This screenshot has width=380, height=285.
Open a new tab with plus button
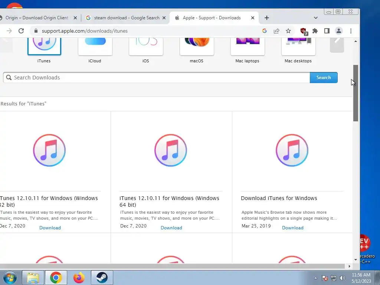tap(266, 18)
